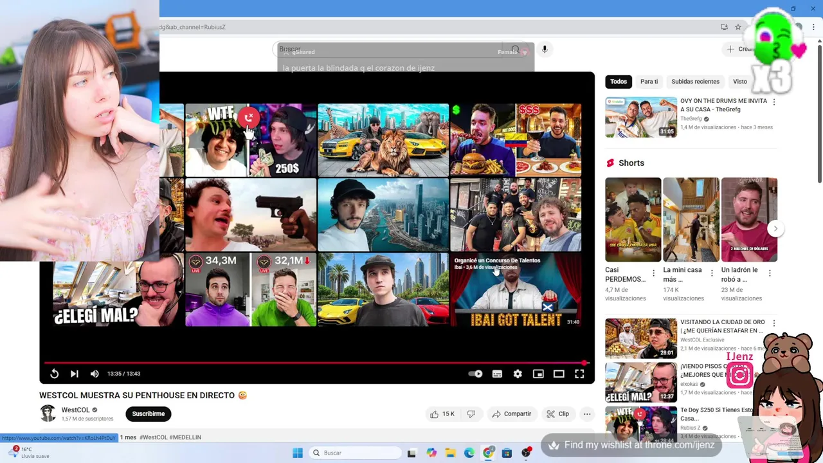Image resolution: width=823 pixels, height=463 pixels.
Task: Toggle the autoplay switch in the player
Action: click(476, 374)
